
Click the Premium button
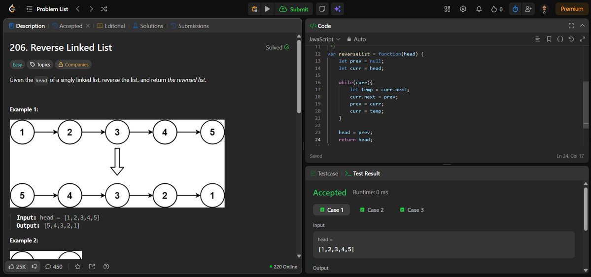[572, 9]
